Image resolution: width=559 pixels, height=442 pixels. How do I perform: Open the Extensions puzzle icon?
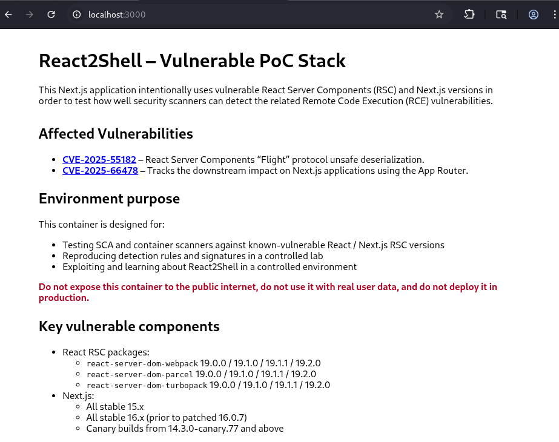click(469, 15)
